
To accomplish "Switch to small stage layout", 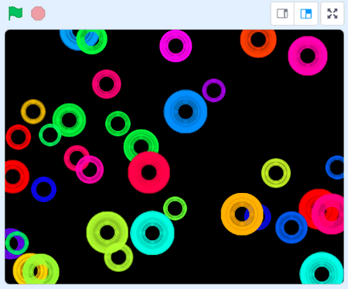I will pyautogui.click(x=282, y=14).
